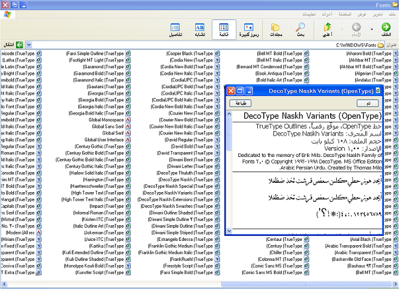Switch to Details view (تفاصيل)
The width and height of the screenshot is (400, 289).
click(x=175, y=30)
